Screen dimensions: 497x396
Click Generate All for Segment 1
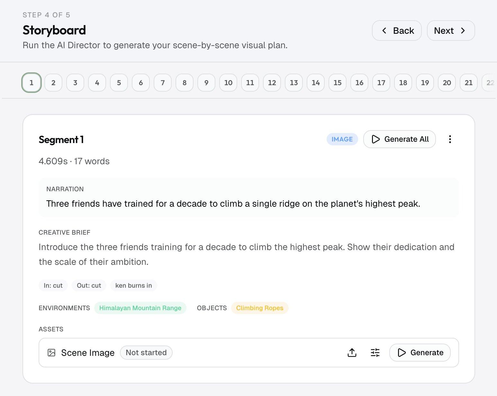(399, 139)
